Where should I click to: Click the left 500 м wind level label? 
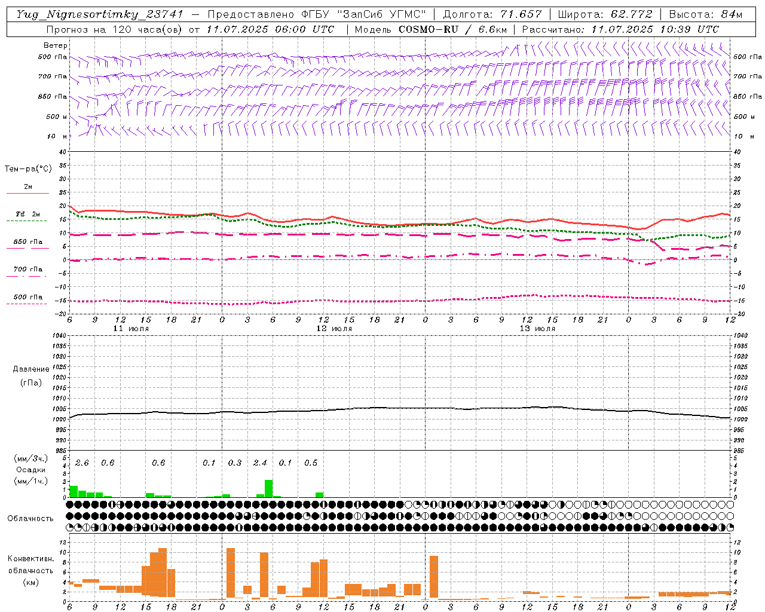tap(57, 117)
